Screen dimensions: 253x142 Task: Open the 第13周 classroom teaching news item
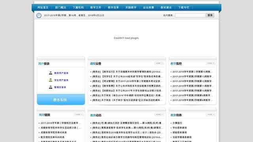[127, 128]
